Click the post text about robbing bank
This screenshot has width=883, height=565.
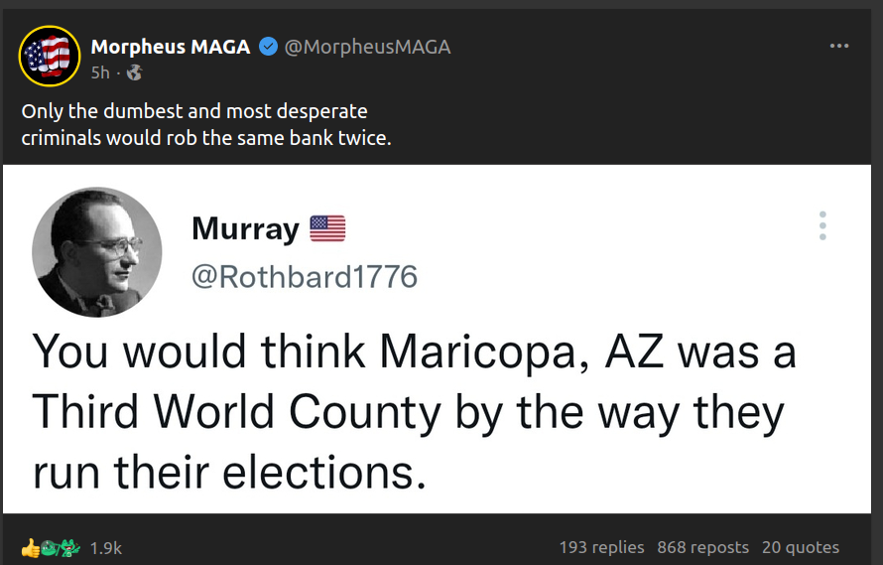206,125
